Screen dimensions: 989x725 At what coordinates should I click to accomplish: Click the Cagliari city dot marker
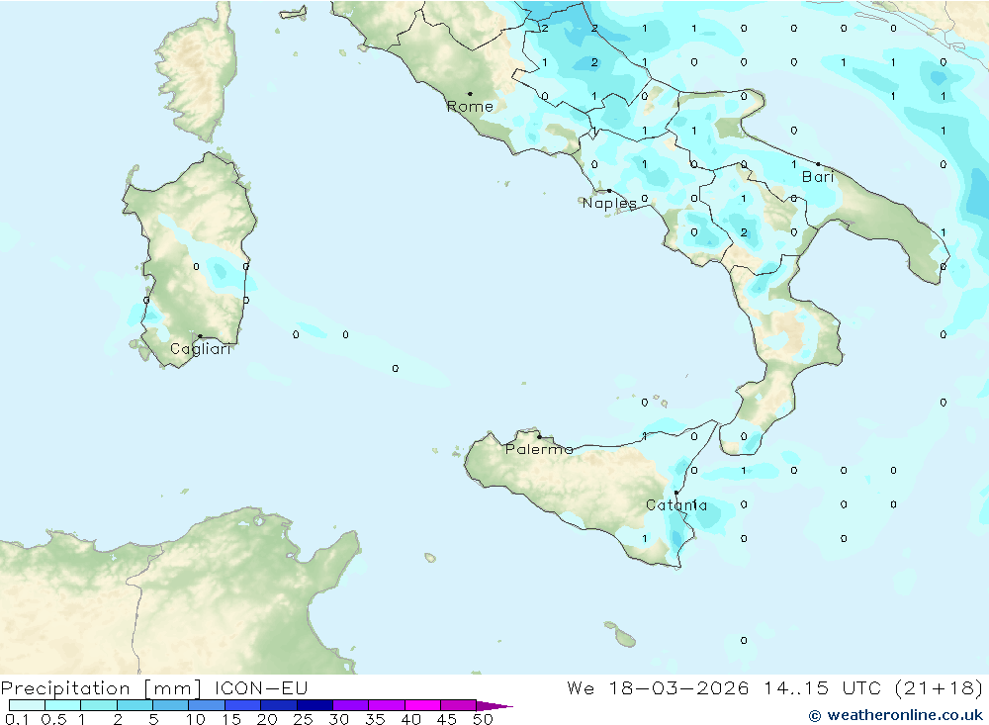coord(200,336)
